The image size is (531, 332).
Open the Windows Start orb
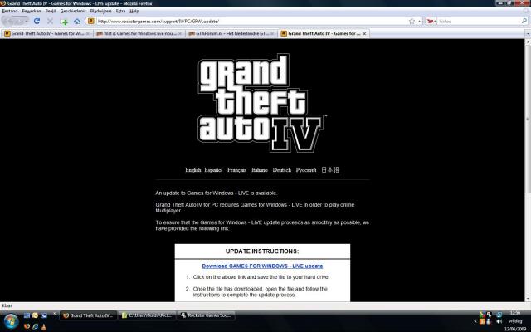tap(11, 321)
